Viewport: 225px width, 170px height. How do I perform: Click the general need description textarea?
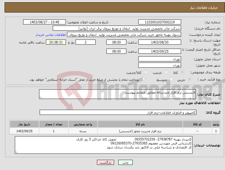(x=117, y=94)
